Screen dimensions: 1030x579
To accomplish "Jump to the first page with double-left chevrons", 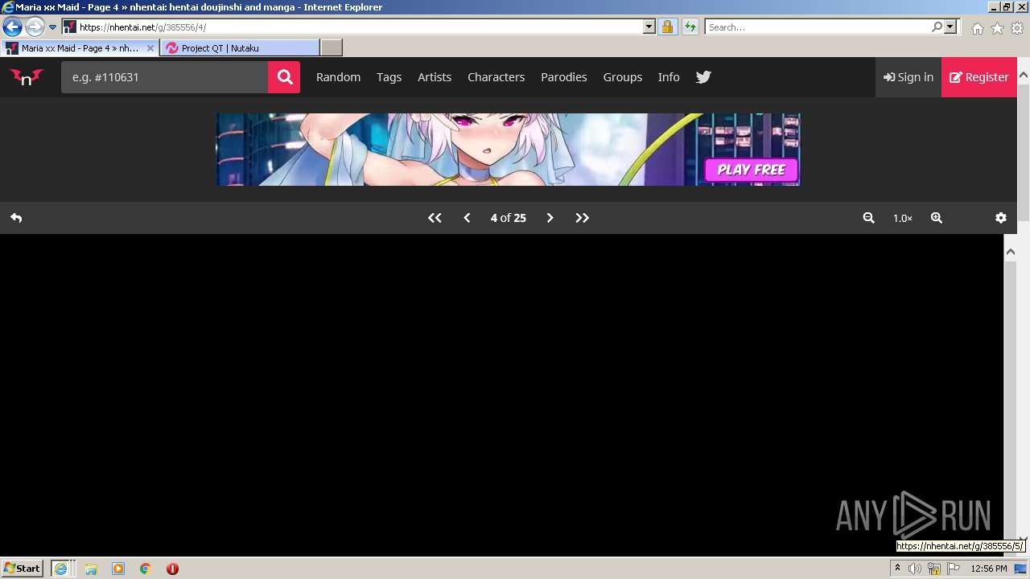I will tap(435, 218).
